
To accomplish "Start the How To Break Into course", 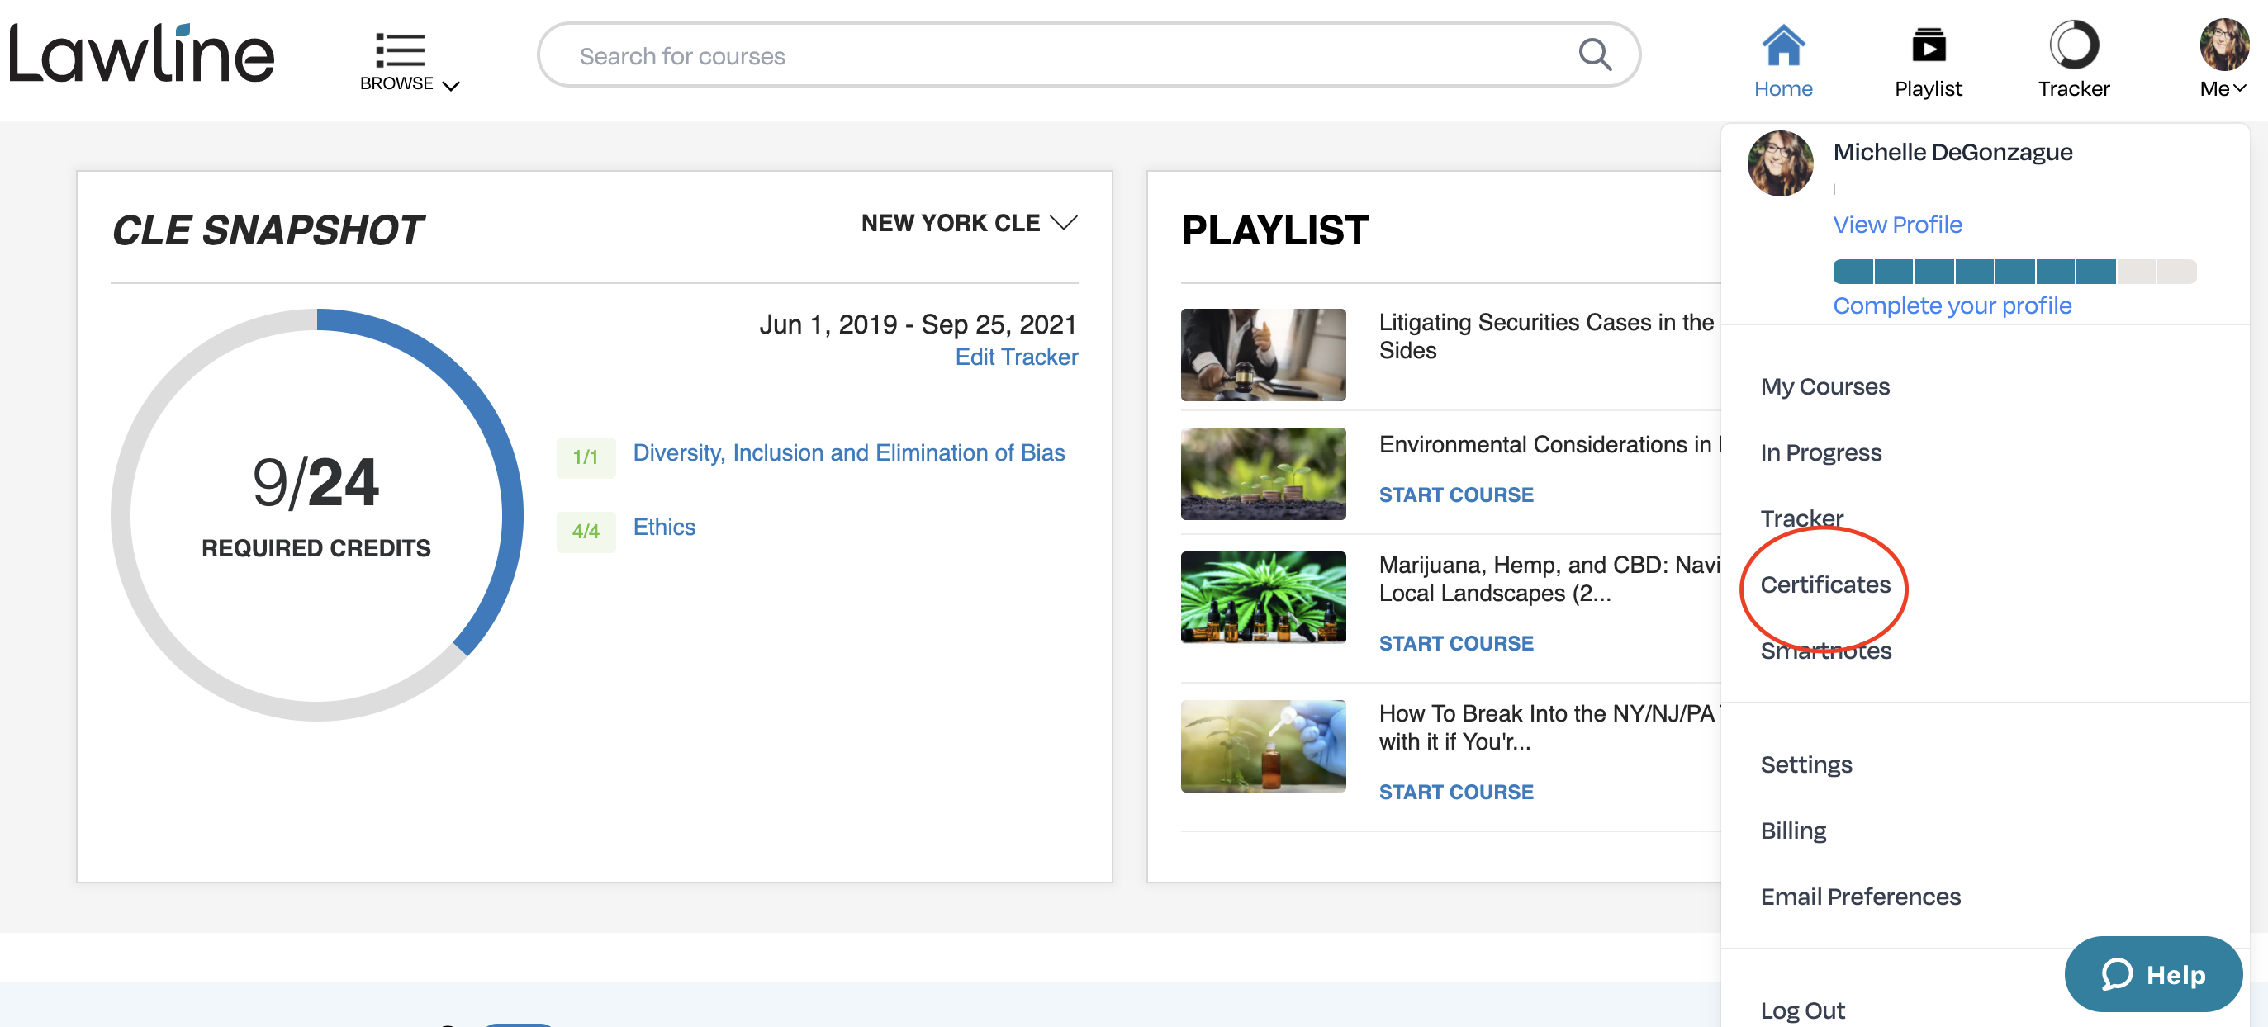I will point(1455,793).
